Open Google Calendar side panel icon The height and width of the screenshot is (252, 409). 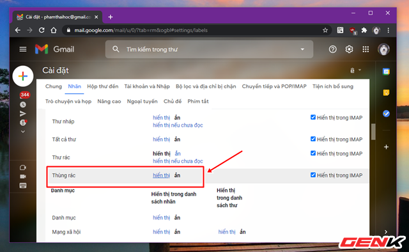[386, 72]
